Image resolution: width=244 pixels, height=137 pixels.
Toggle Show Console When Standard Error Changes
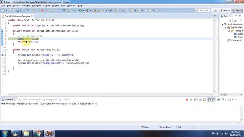pos(213,100)
